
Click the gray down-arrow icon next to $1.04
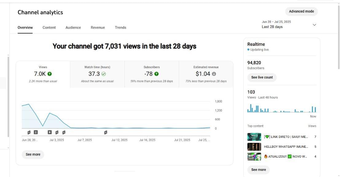(x=214, y=74)
